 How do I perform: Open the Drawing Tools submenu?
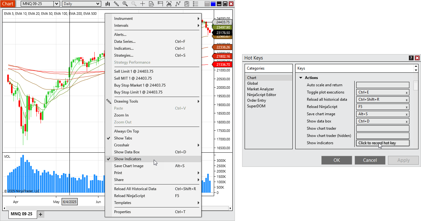point(126,101)
